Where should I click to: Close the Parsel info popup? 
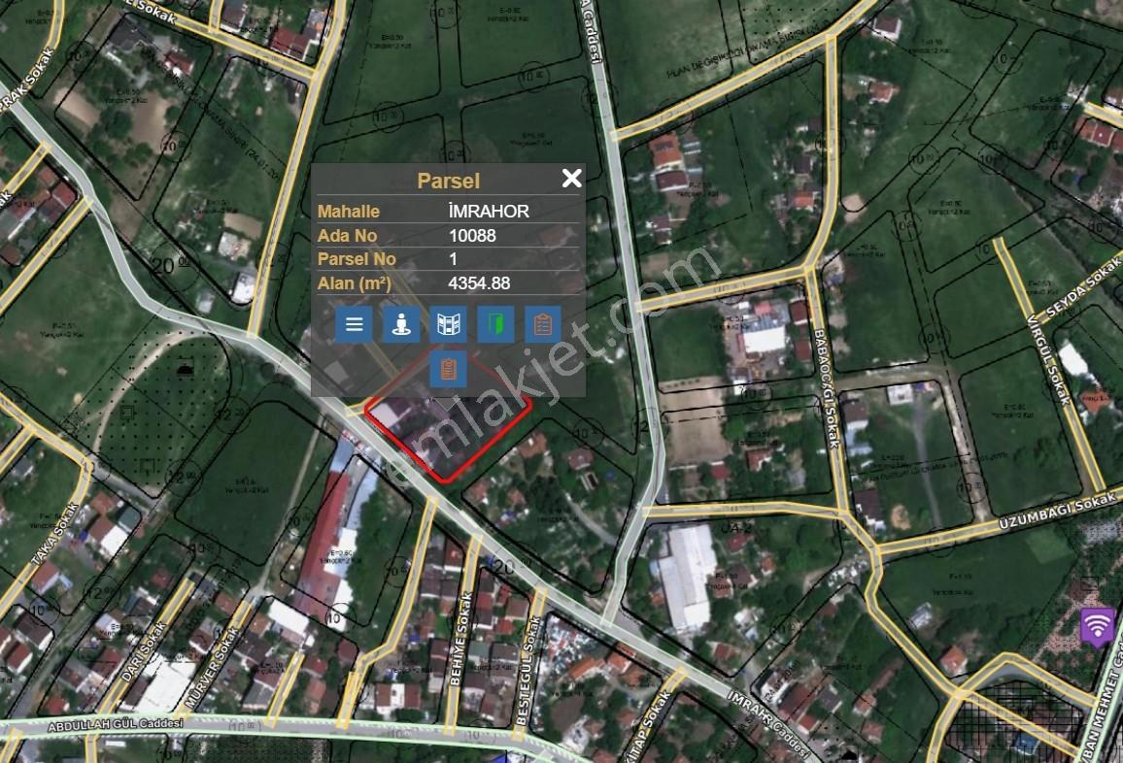(x=571, y=179)
